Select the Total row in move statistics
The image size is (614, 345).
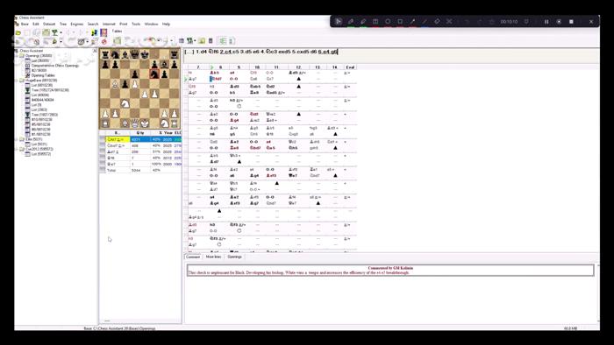141,171
